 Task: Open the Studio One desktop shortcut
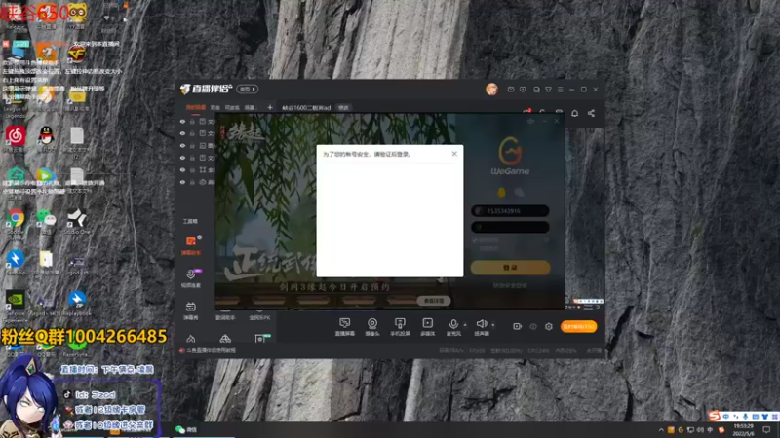tap(77, 222)
